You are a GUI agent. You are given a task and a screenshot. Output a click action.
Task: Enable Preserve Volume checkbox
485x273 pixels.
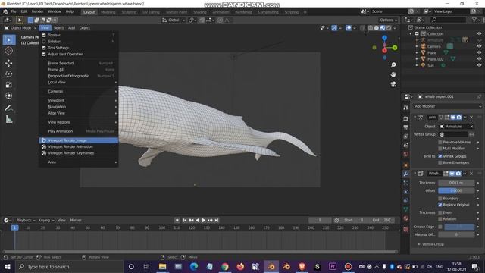(x=440, y=142)
